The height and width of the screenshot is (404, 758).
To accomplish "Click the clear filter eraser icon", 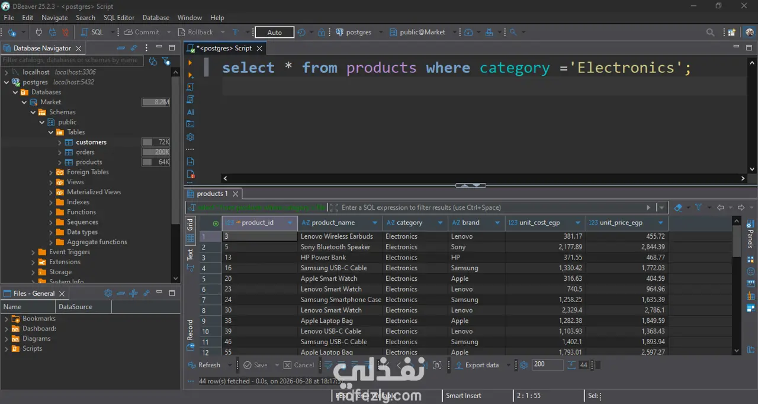I will [679, 207].
